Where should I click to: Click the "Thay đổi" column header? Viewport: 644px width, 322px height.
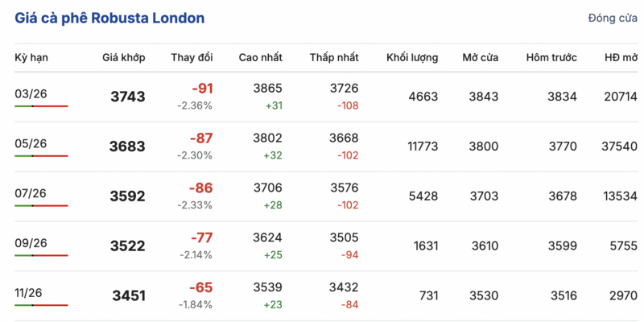pos(192,57)
